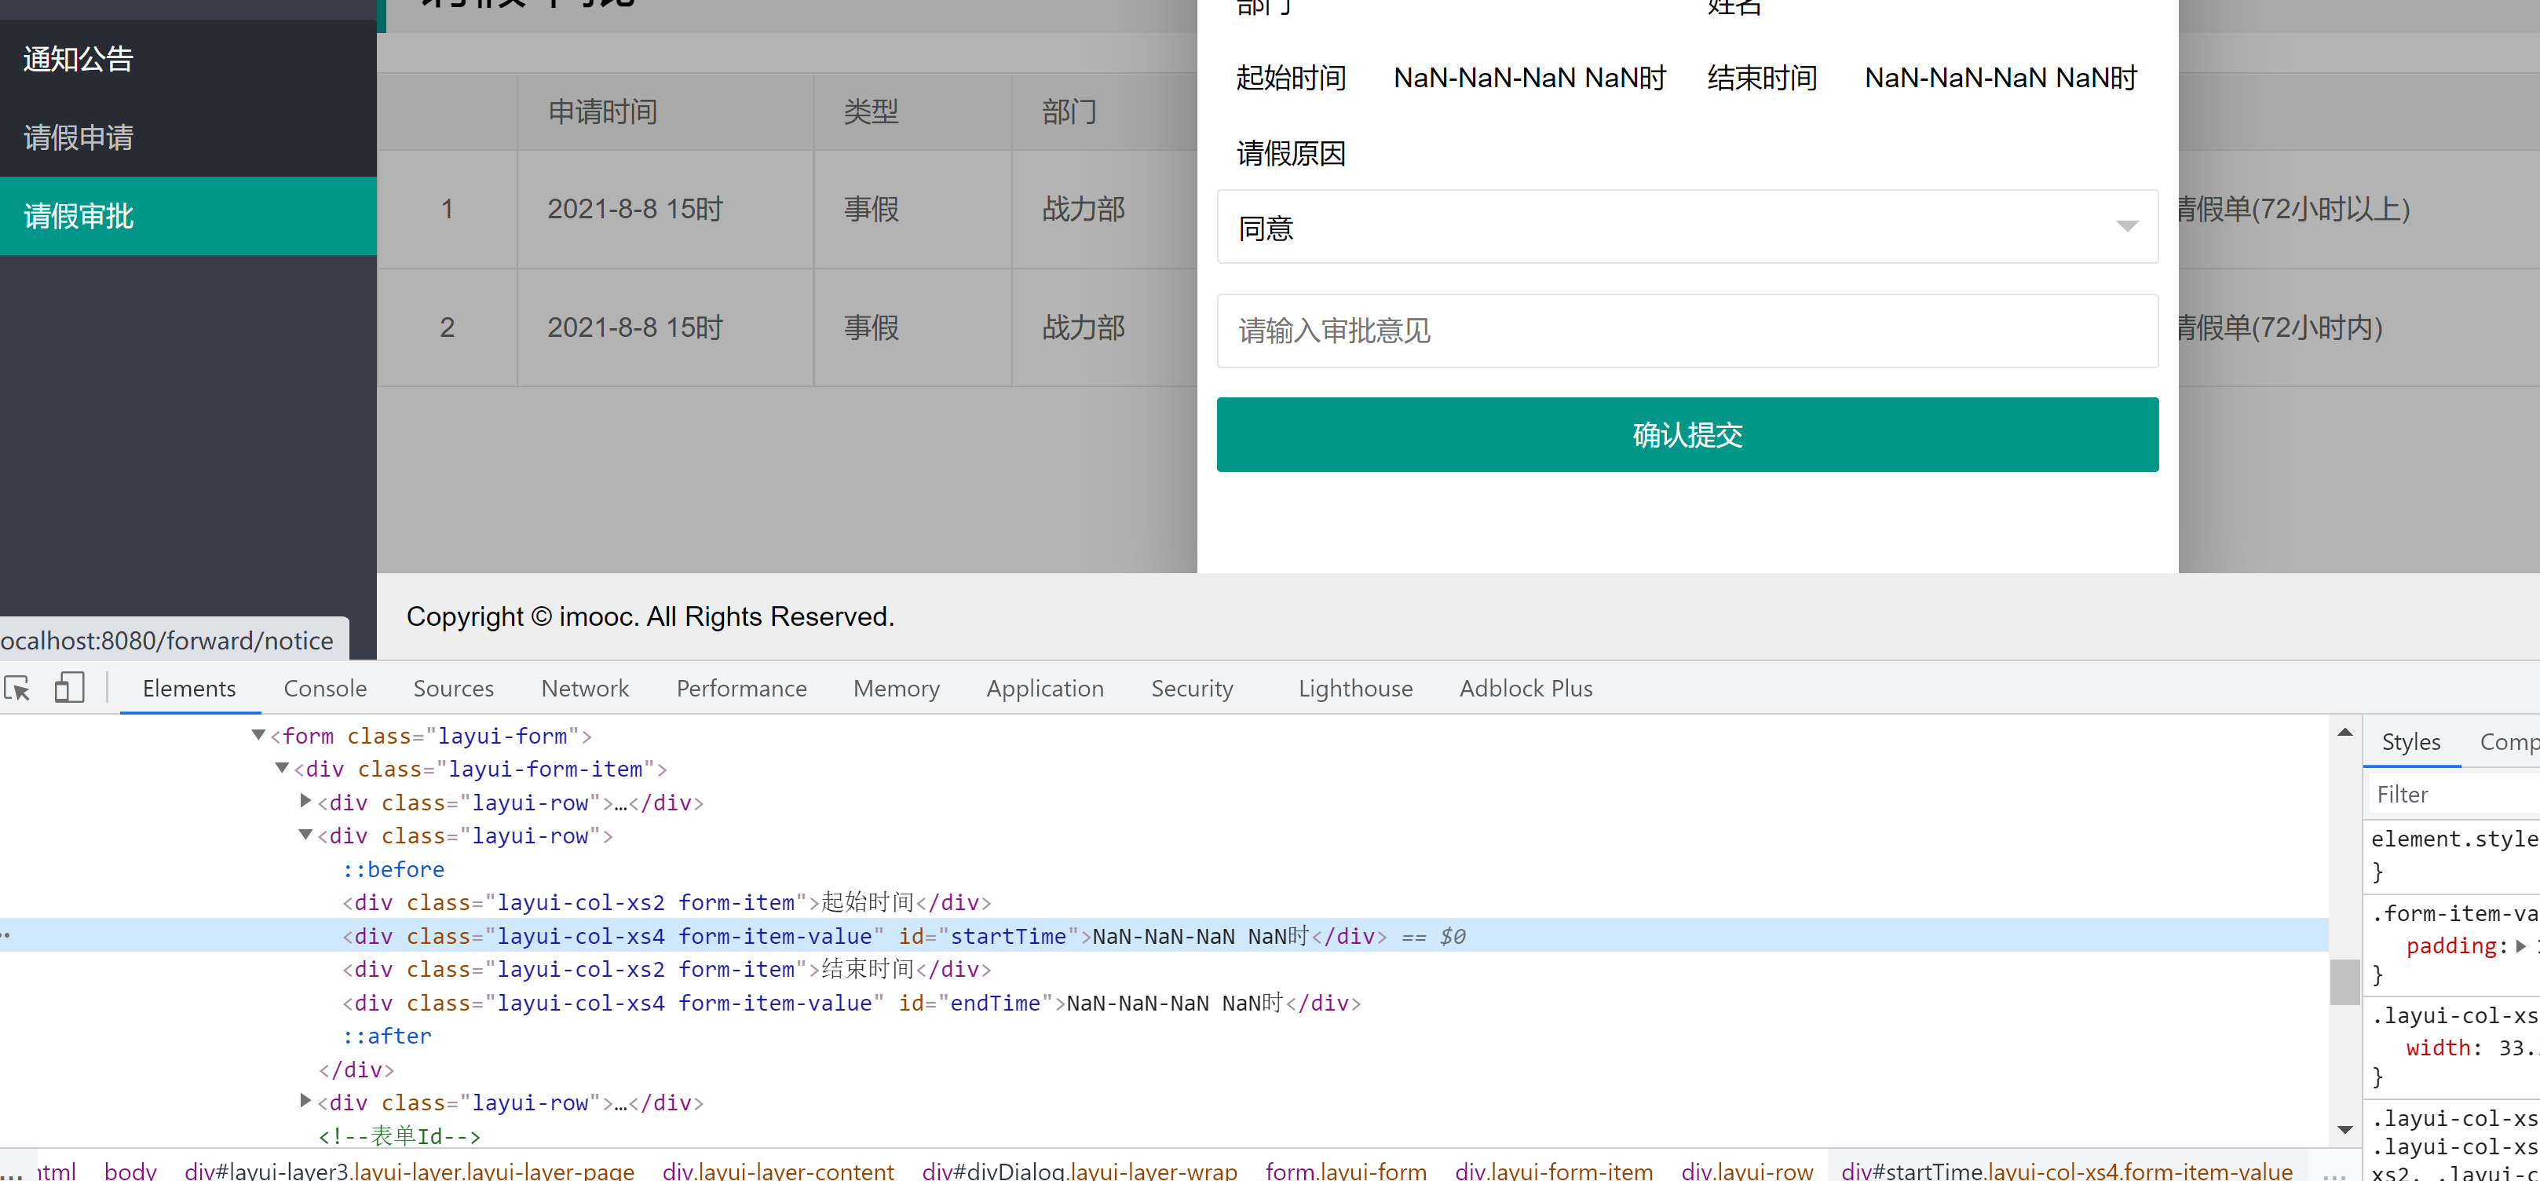Click div.layui-layer-content in the breadcrumb bar

click(778, 1170)
